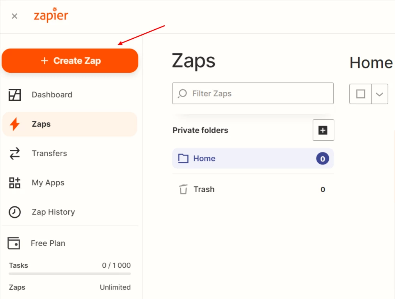Click the Dashboard grid icon
395x299 pixels.
point(14,95)
